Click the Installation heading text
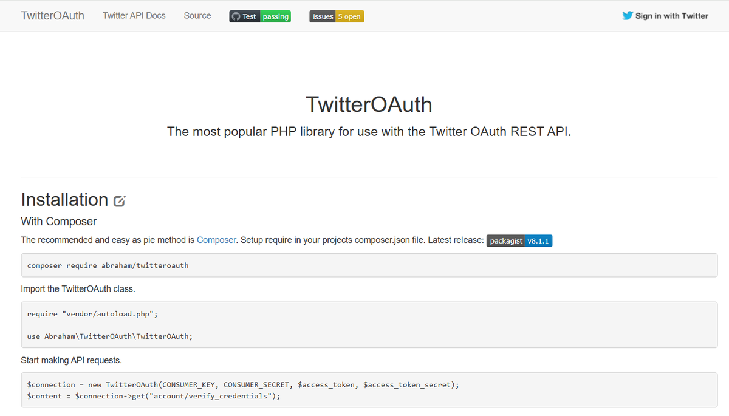729x416 pixels. pyautogui.click(x=64, y=200)
